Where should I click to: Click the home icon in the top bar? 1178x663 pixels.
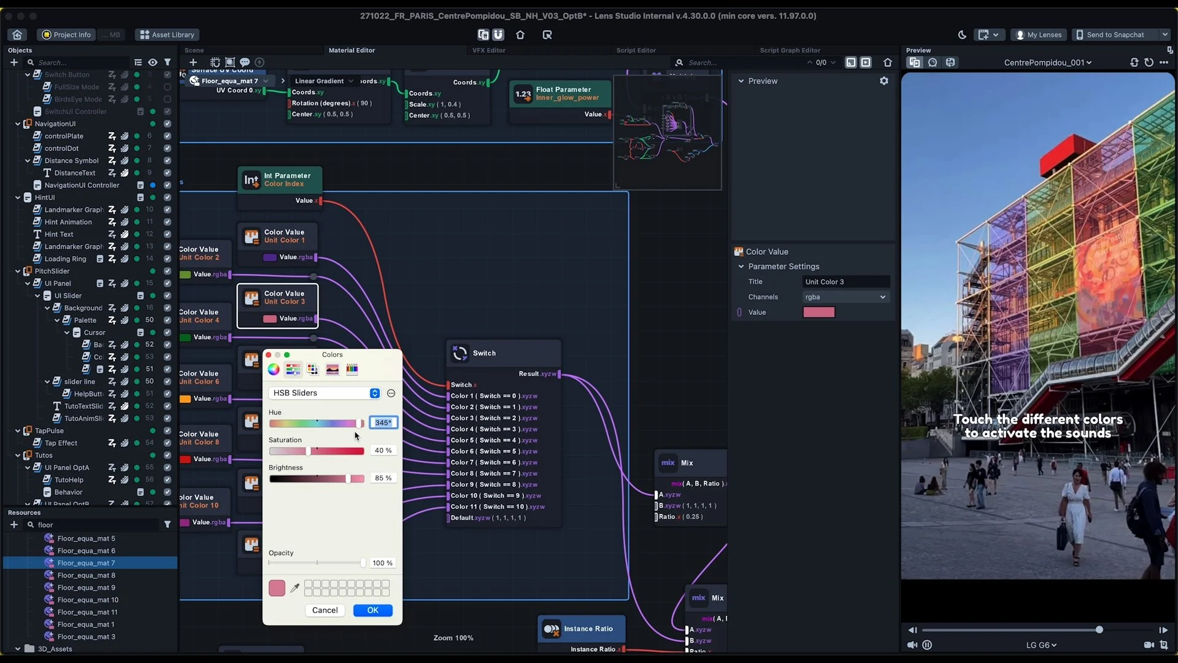(x=17, y=35)
